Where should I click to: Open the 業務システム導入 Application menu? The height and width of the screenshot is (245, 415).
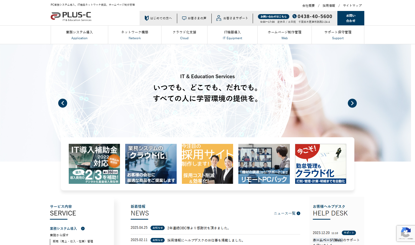click(x=79, y=35)
